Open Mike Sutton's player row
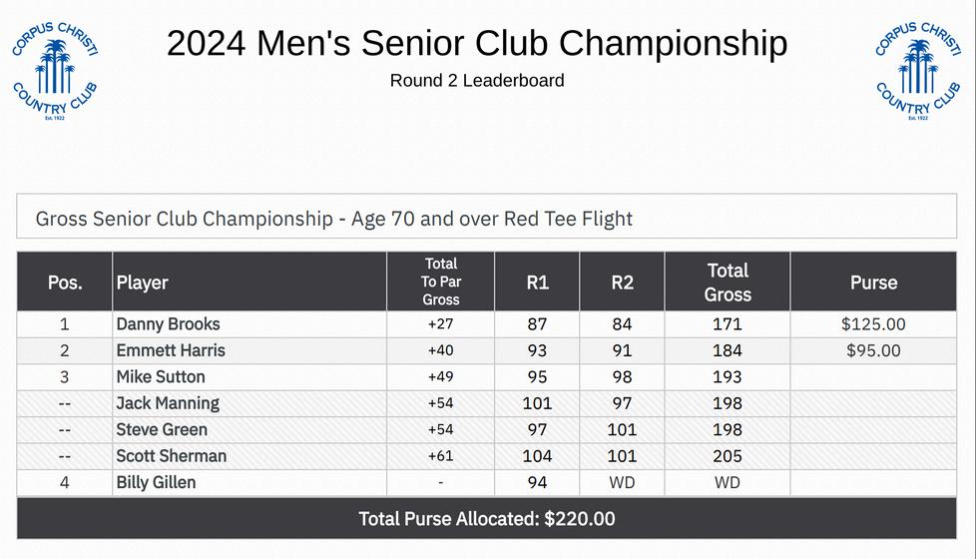Image resolution: width=976 pixels, height=559 pixels. [x=161, y=377]
